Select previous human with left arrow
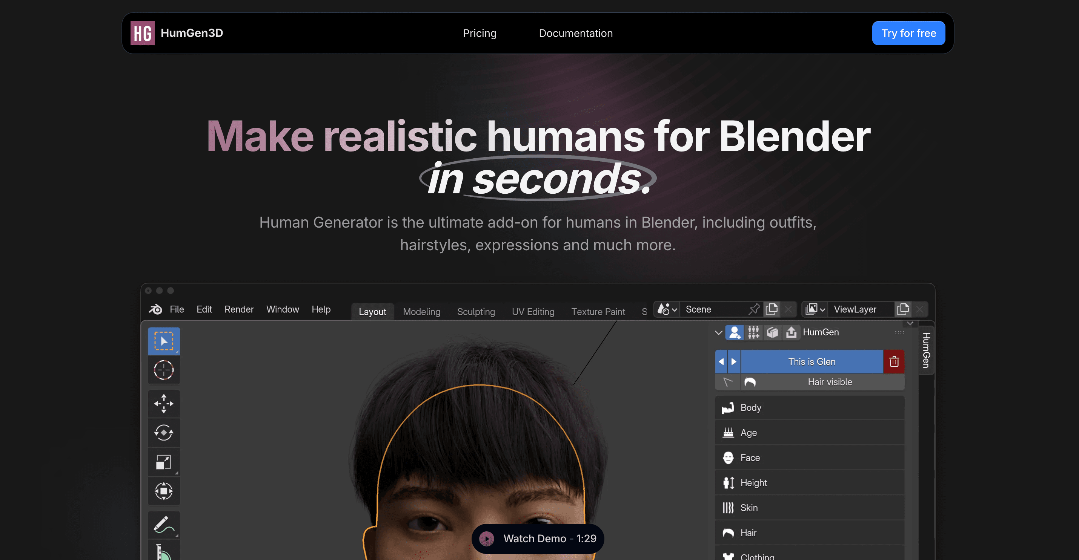 721,362
